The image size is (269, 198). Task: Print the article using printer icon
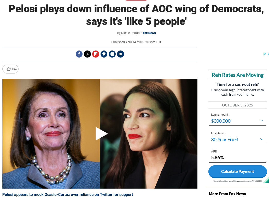click(112, 54)
